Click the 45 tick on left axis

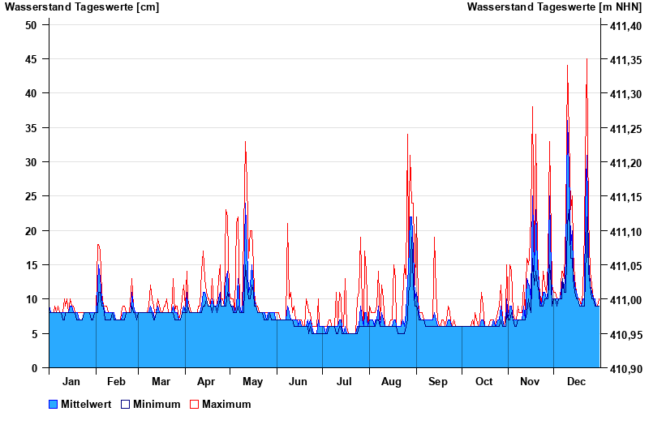click(31, 59)
